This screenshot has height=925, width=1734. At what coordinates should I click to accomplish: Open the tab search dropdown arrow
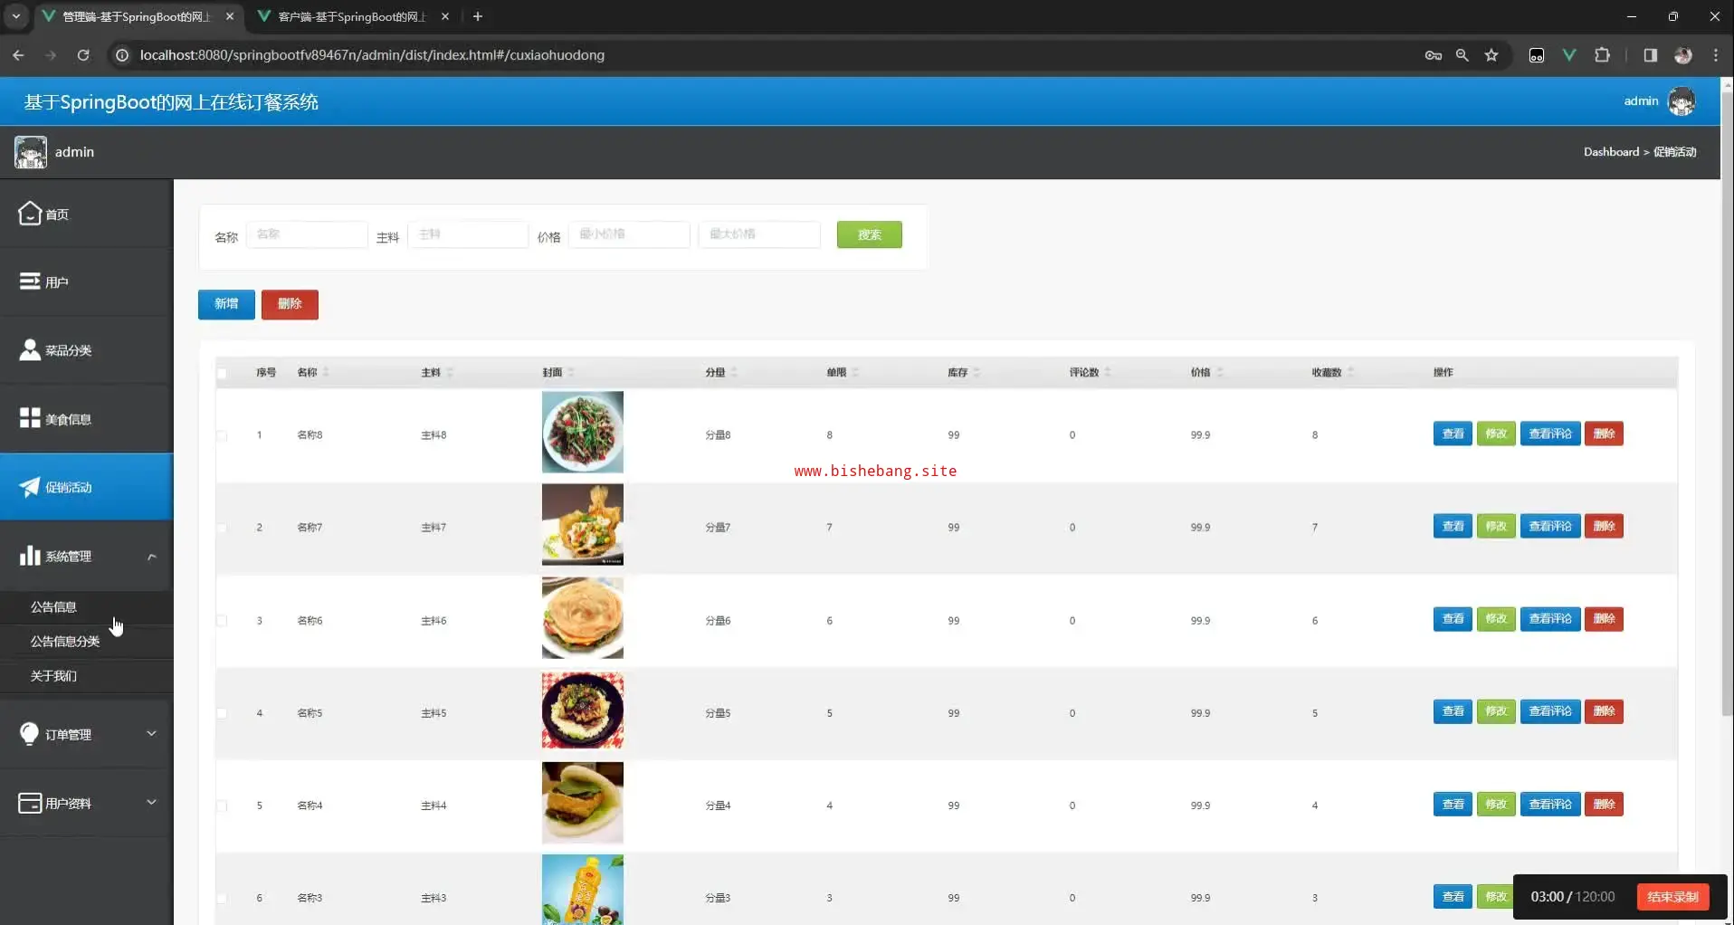coord(15,16)
